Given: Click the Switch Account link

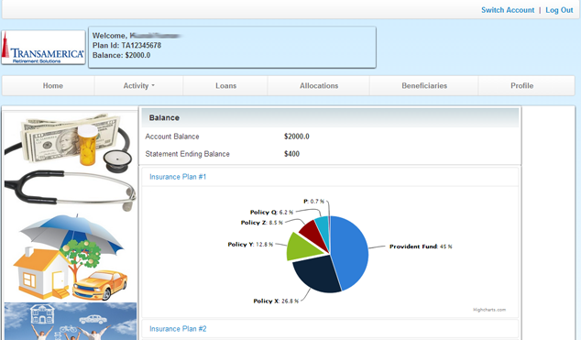Looking at the screenshot, I should click(x=508, y=10).
